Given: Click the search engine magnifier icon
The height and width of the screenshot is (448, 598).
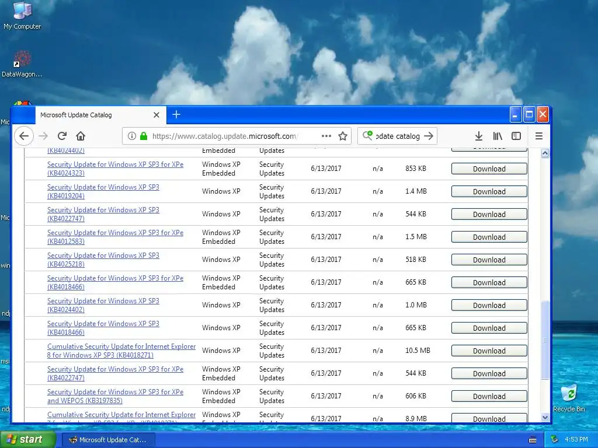Looking at the screenshot, I should tap(367, 135).
